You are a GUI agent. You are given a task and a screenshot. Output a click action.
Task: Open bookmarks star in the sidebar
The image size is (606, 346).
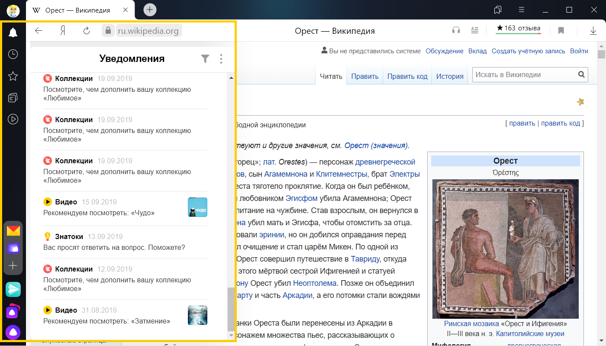coord(13,76)
